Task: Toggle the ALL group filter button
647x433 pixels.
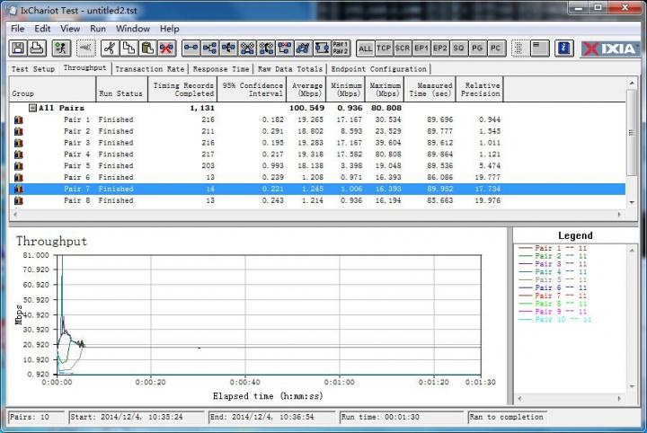Action: click(365, 49)
